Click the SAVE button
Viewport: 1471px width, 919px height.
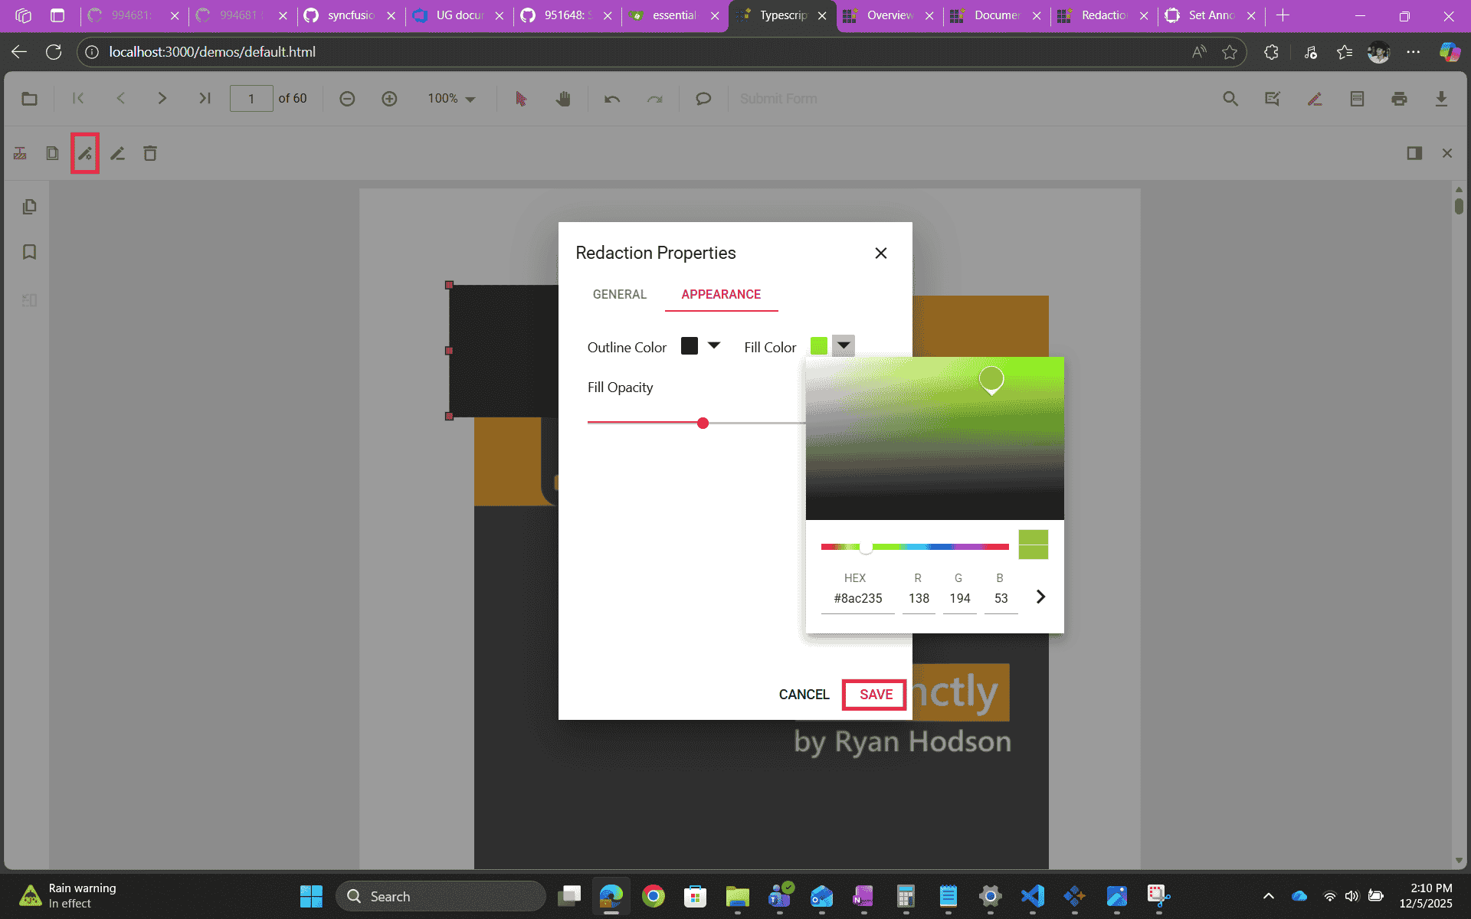pyautogui.click(x=873, y=694)
